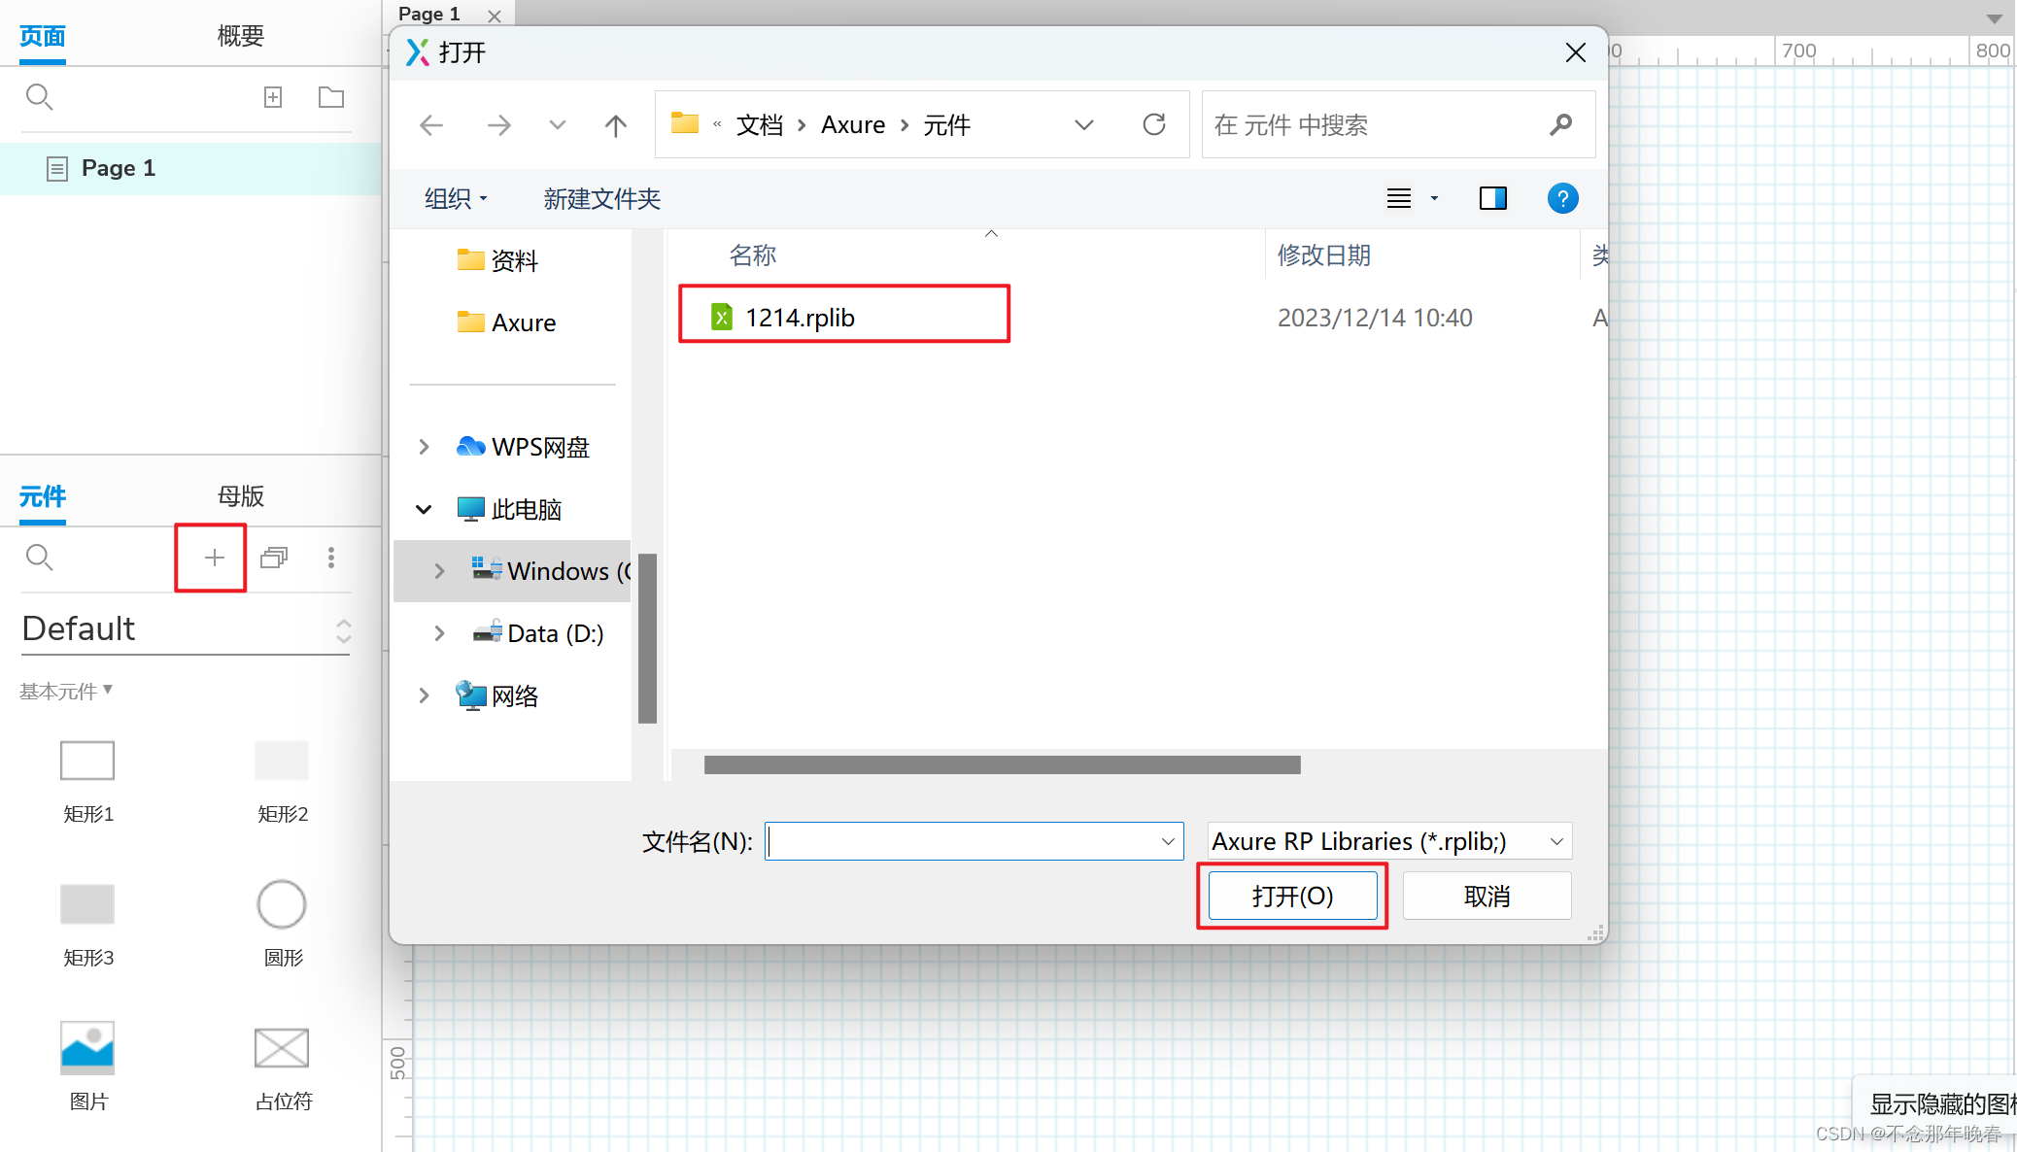Open the library options three-dot menu

331,558
